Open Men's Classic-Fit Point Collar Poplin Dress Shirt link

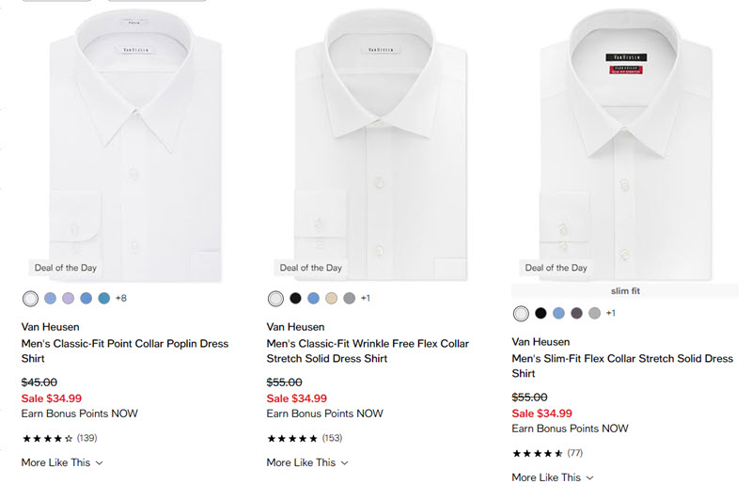[124, 351]
